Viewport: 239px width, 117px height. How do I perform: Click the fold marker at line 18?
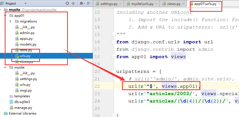click(x=113, y=57)
